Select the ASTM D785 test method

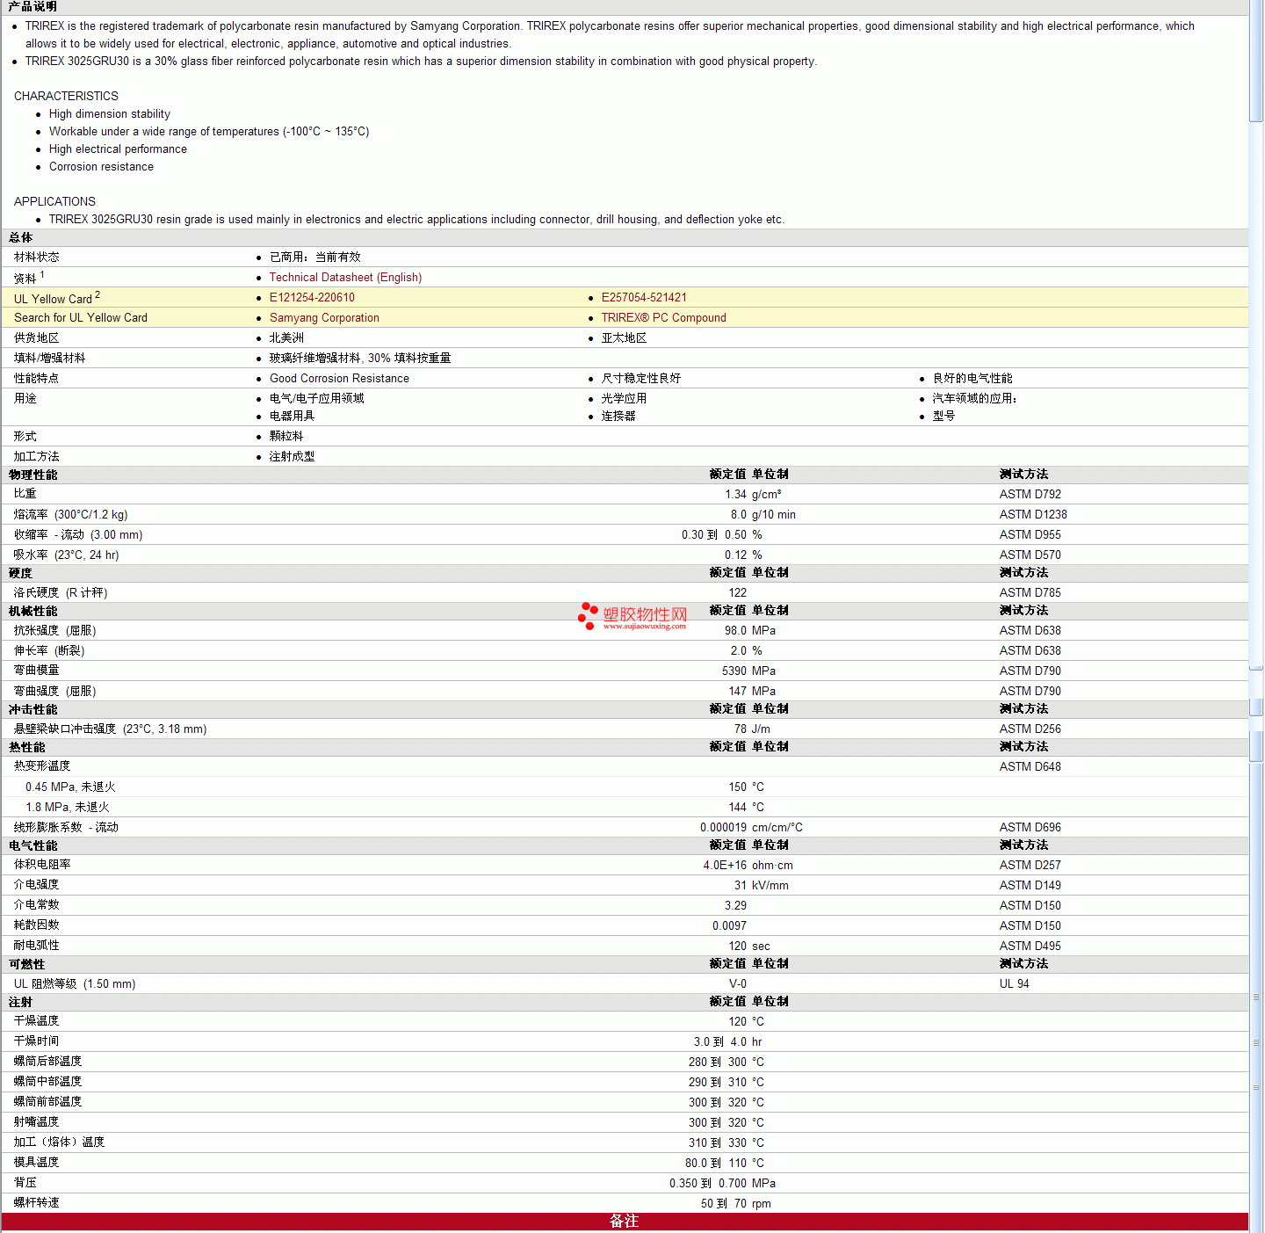point(1030,593)
